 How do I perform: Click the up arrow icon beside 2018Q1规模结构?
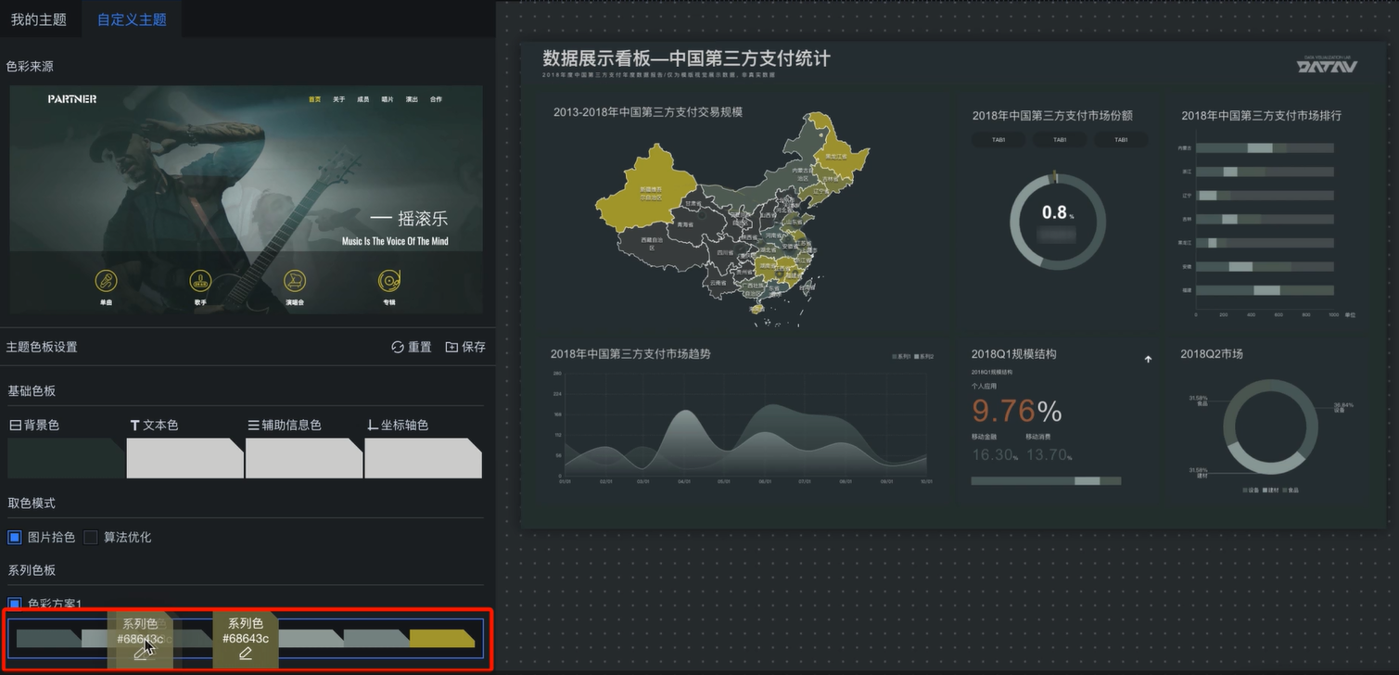tap(1148, 359)
